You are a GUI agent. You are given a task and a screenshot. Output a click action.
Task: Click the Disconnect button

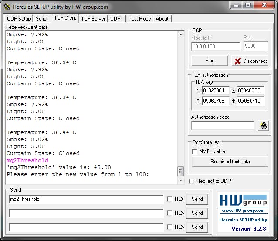pos(250,61)
